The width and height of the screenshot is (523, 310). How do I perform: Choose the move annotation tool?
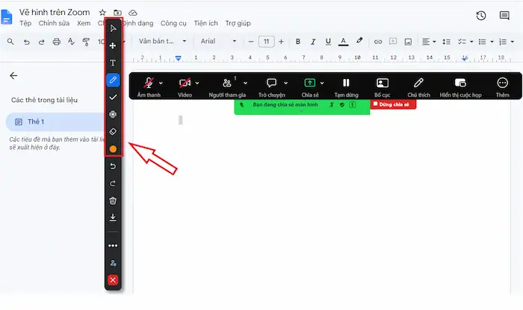[113, 45]
